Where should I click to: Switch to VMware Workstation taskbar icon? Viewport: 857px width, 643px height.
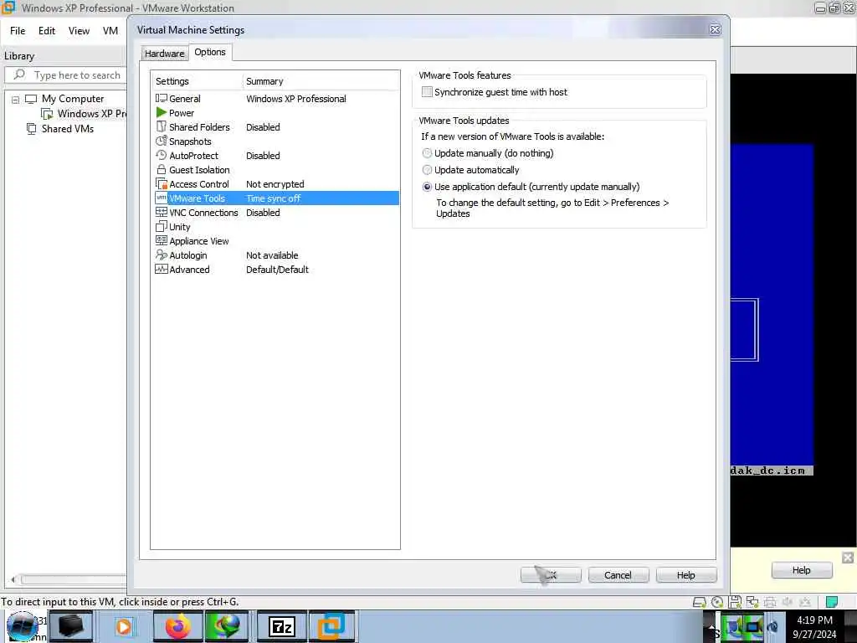point(331,626)
